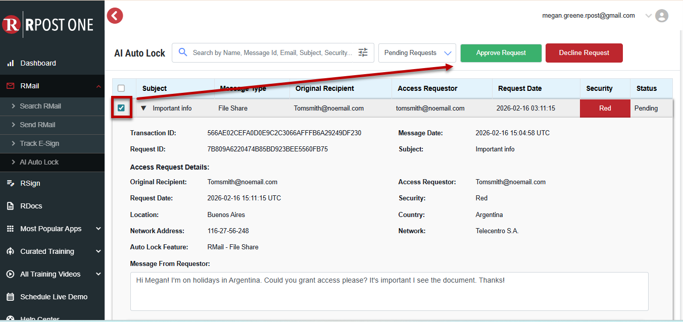Click the Decline Request button
683x322 pixels.
(583, 53)
